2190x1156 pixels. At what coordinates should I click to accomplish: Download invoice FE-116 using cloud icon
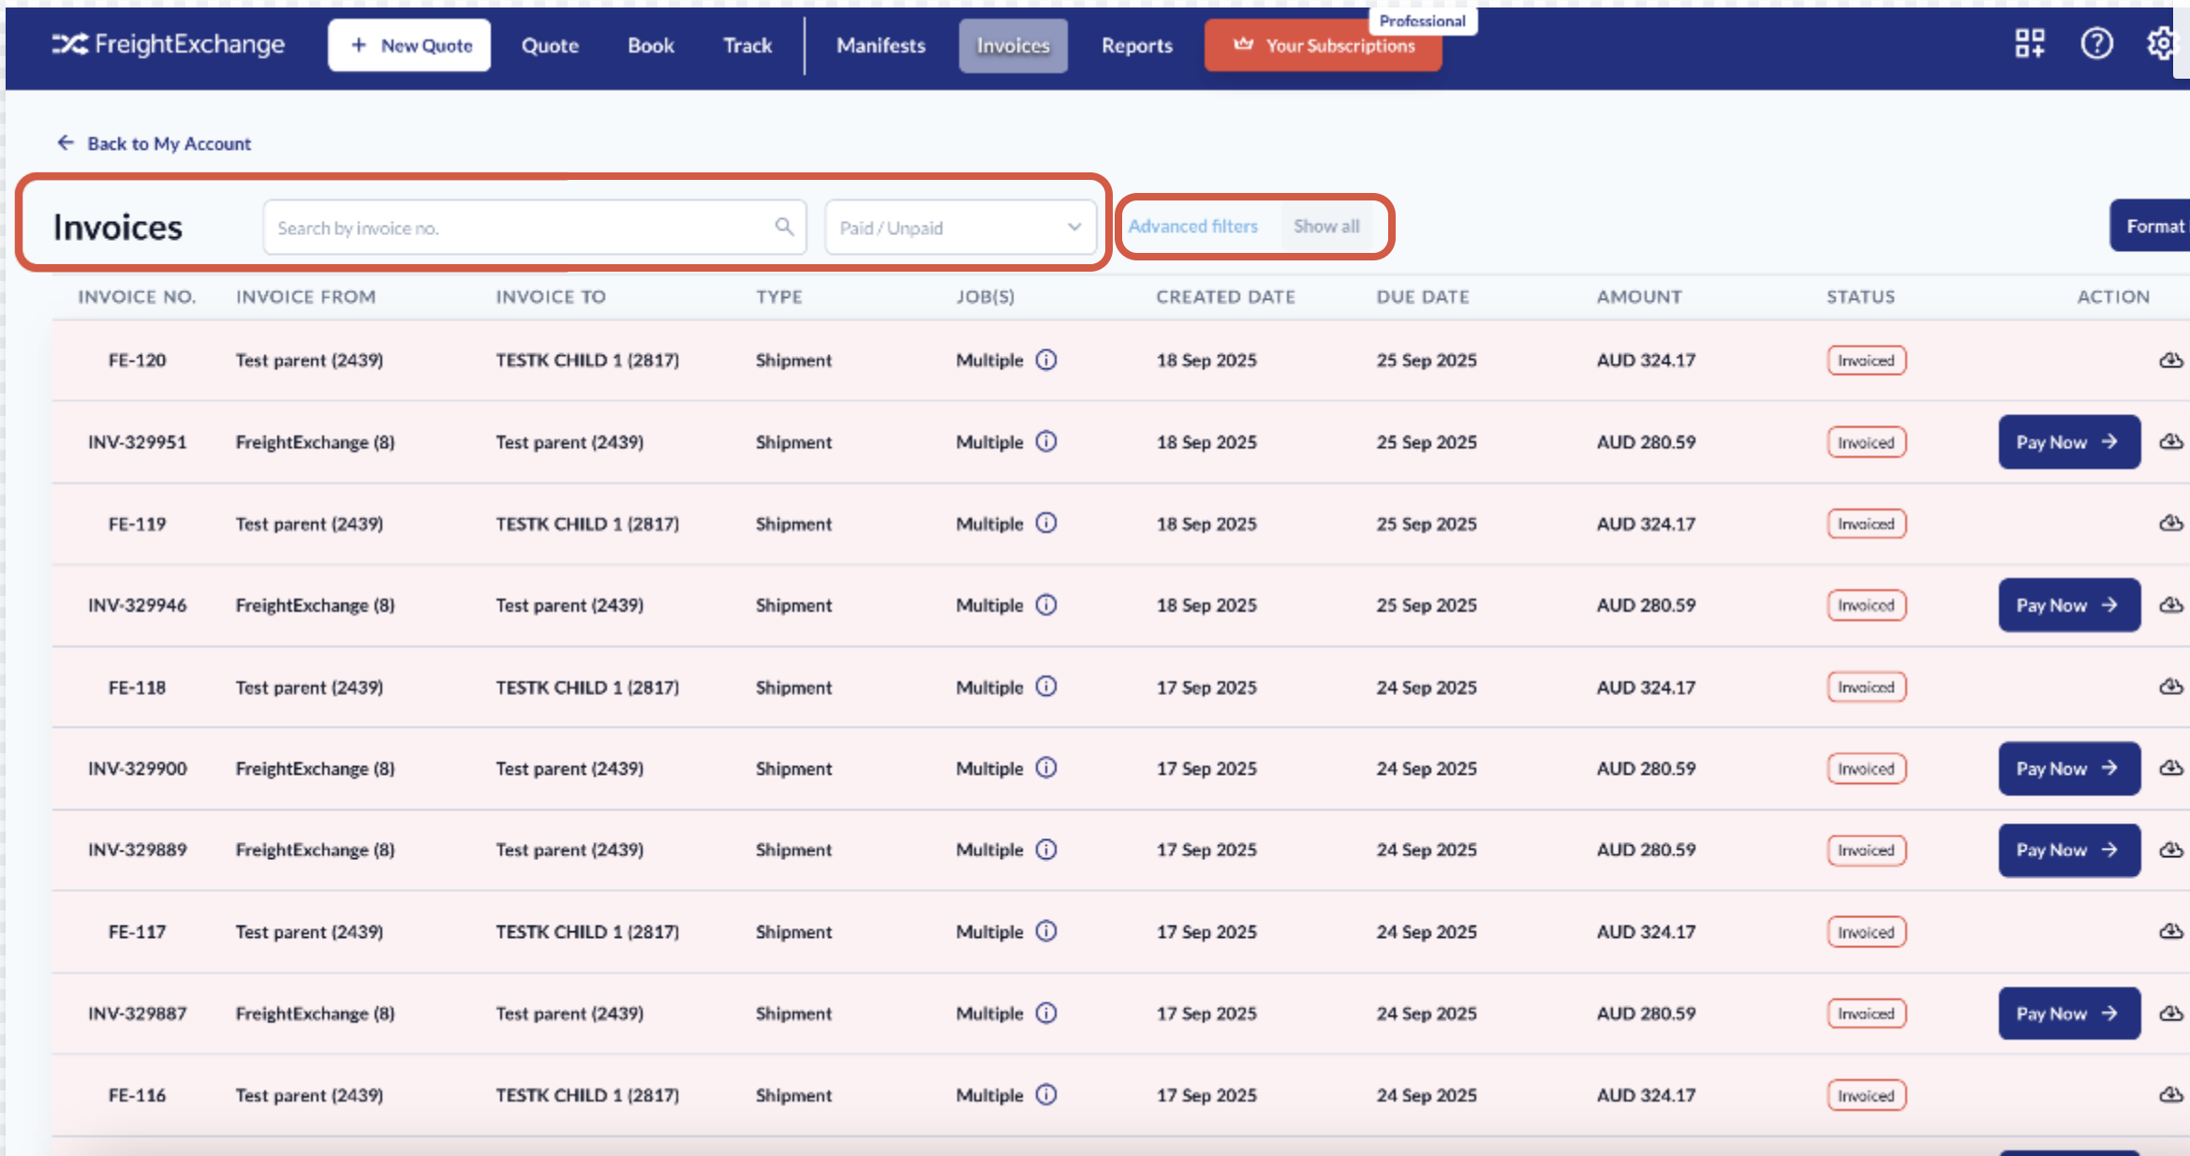[x=2171, y=1094]
